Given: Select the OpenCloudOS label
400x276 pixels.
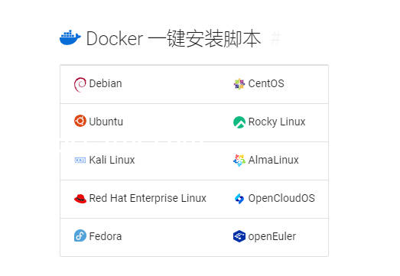Looking at the screenshot, I should click(x=281, y=198).
